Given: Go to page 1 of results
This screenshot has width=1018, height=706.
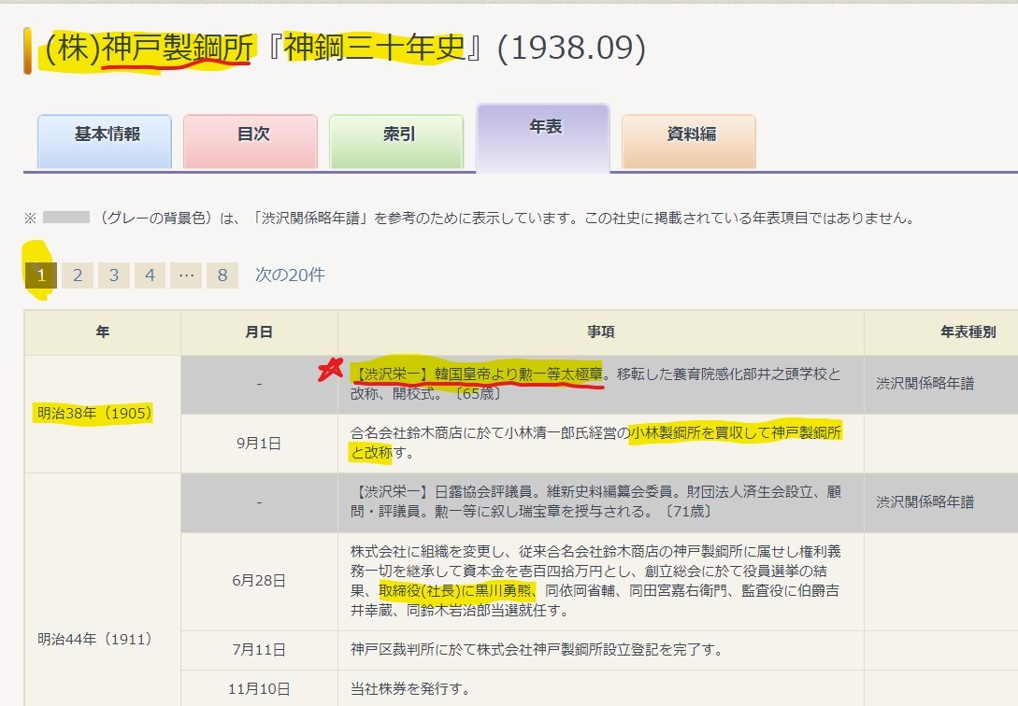Looking at the screenshot, I should [x=41, y=275].
